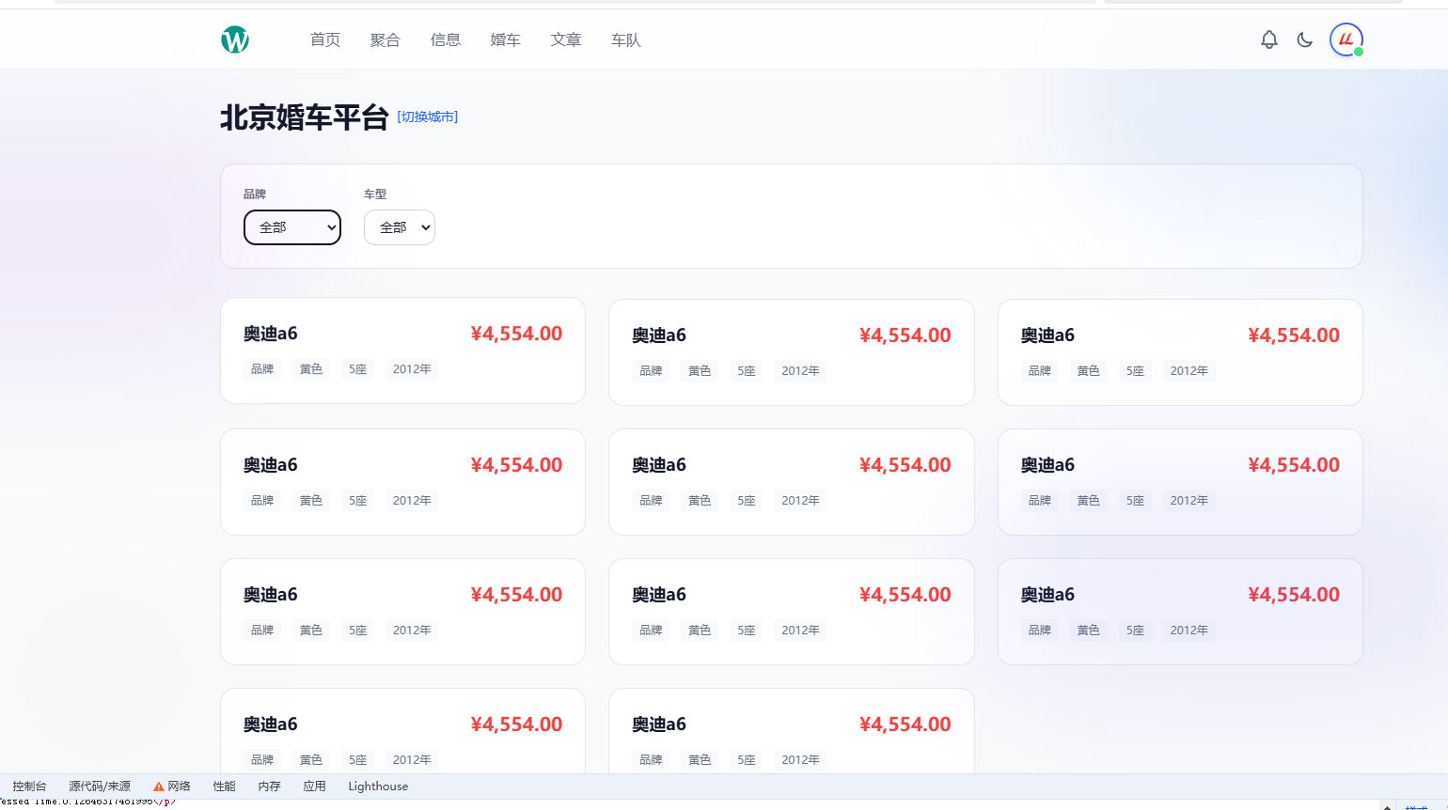This screenshot has height=810, width=1448.
Task: Go to the 首页 nav item
Action: (325, 39)
